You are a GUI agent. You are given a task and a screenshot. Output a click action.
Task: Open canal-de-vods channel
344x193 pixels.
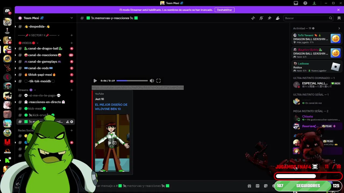tap(46, 68)
